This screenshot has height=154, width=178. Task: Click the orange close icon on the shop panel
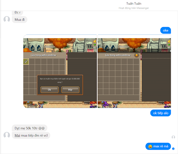(137, 55)
